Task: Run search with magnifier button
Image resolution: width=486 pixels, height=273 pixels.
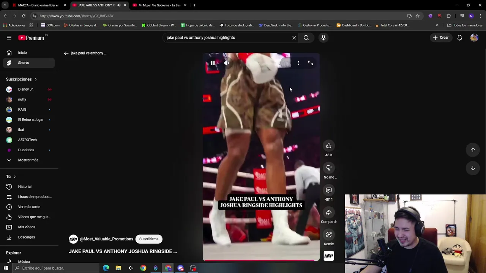Action: 306,38
